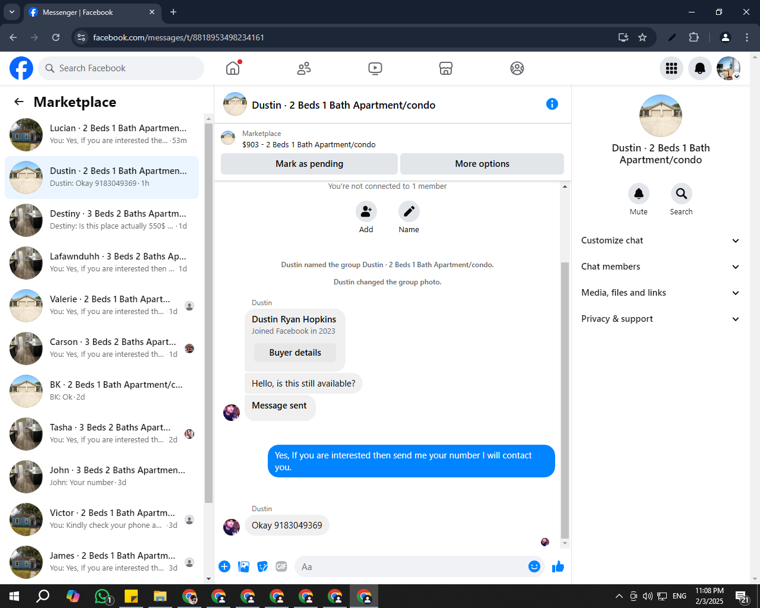Screen dimensions: 760x608
Task: Bookmark this page with the star icon
Action: (x=642, y=37)
